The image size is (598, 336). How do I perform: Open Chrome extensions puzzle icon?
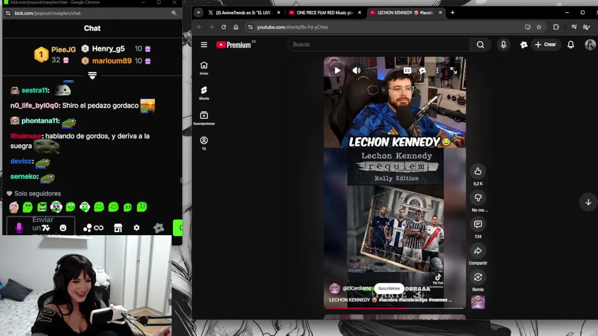[555, 27]
